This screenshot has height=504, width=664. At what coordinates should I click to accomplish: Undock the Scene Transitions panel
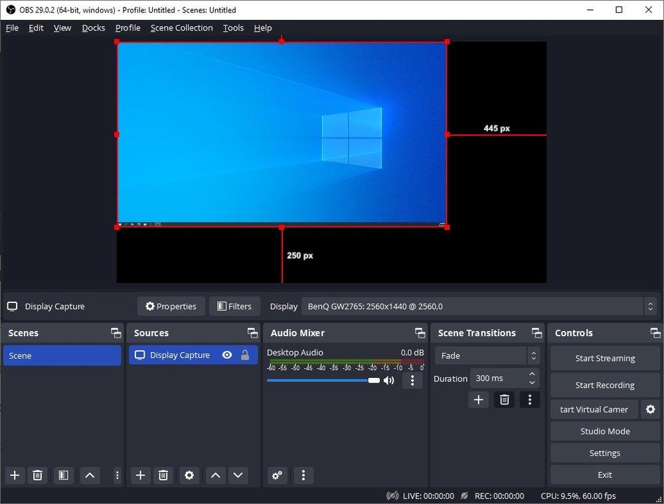coord(537,333)
